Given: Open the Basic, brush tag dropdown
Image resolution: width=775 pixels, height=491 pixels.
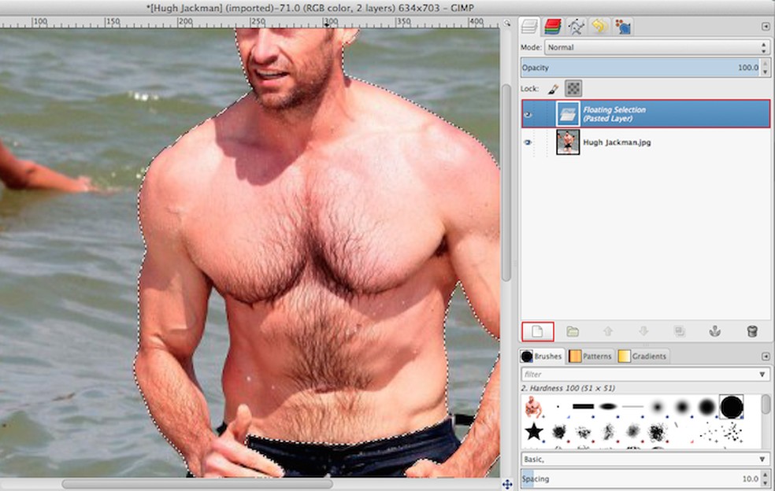Looking at the screenshot, I should click(645, 460).
